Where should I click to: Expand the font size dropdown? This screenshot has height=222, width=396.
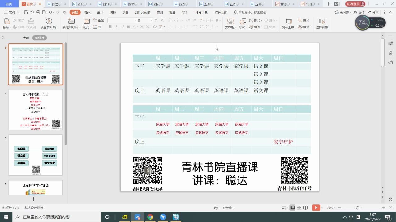151,20
